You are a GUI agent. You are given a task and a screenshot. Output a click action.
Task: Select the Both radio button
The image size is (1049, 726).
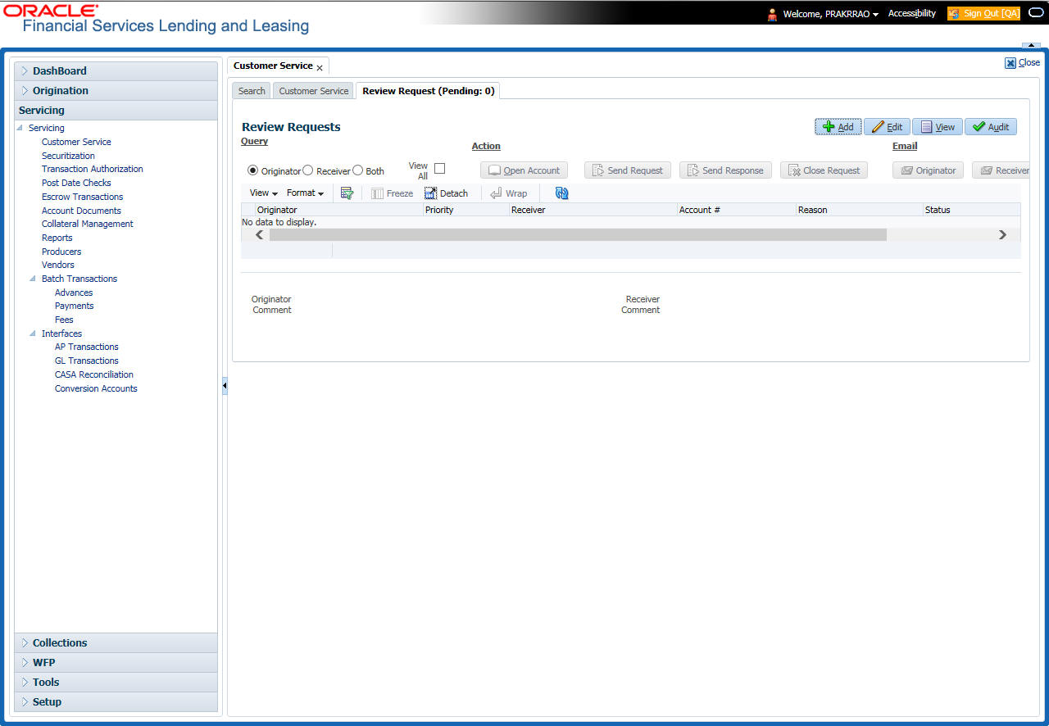click(x=357, y=170)
